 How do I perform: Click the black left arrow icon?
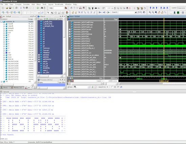96,8
